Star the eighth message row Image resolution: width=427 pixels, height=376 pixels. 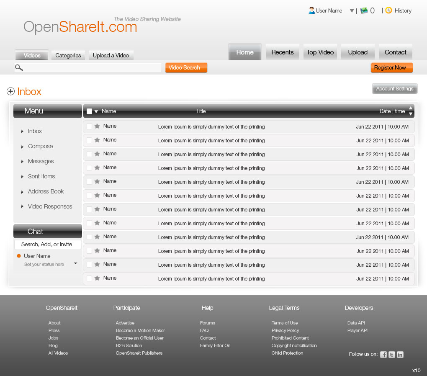click(97, 223)
